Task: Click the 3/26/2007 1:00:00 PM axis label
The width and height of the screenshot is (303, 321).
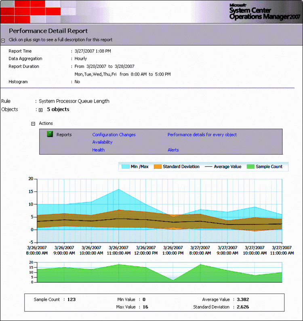Action: point(173,250)
